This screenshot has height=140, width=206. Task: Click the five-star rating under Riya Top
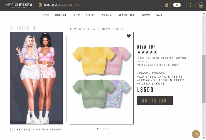tap(147, 52)
